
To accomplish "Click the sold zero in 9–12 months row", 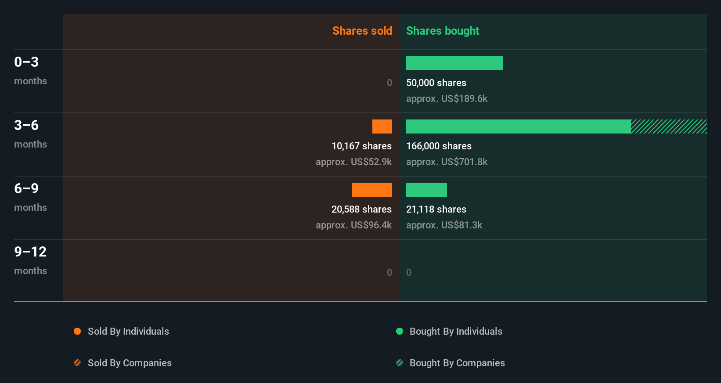I will [x=389, y=272].
